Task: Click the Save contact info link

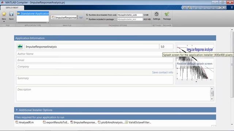Action: tap(162, 72)
